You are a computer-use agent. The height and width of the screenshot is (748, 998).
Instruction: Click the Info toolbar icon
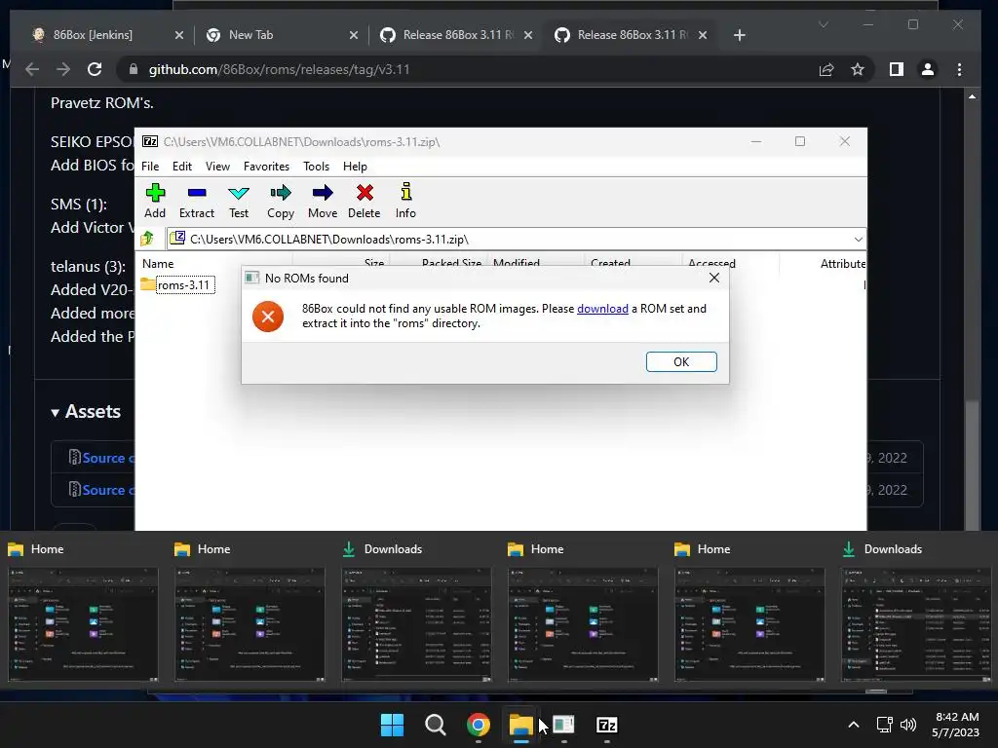(x=405, y=201)
